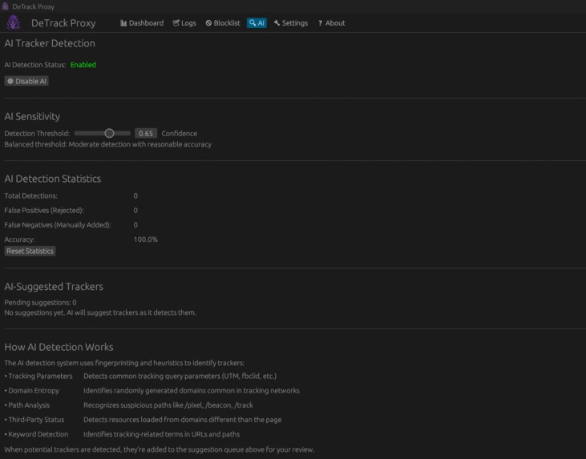Click the DeTrack Proxy logo icon
The height and width of the screenshot is (459, 586).
(x=14, y=22)
